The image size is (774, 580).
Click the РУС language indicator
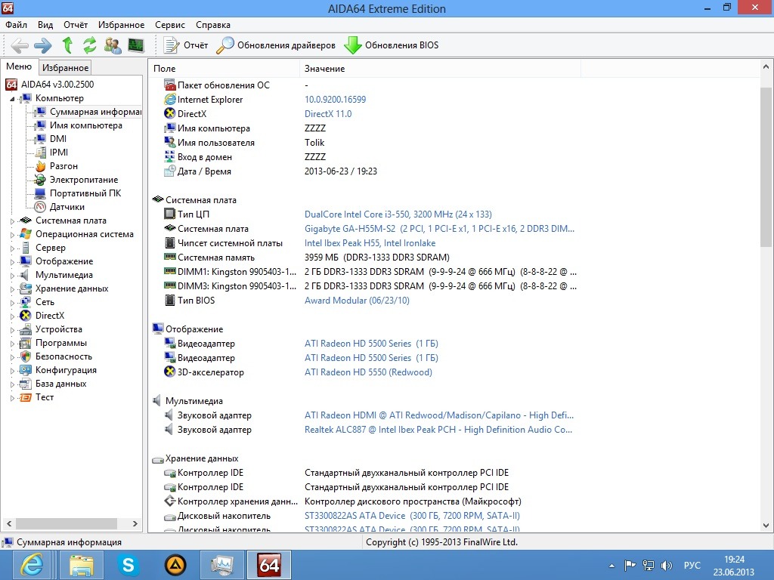tap(692, 566)
